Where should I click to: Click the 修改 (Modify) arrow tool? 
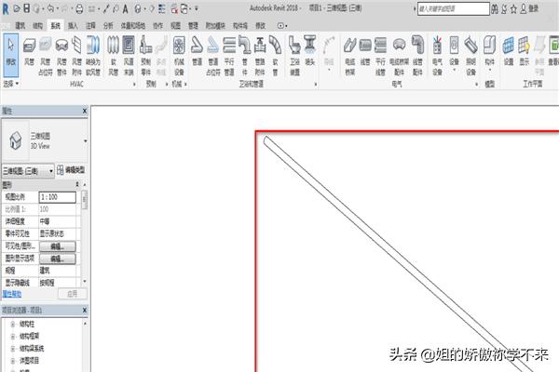(9, 49)
